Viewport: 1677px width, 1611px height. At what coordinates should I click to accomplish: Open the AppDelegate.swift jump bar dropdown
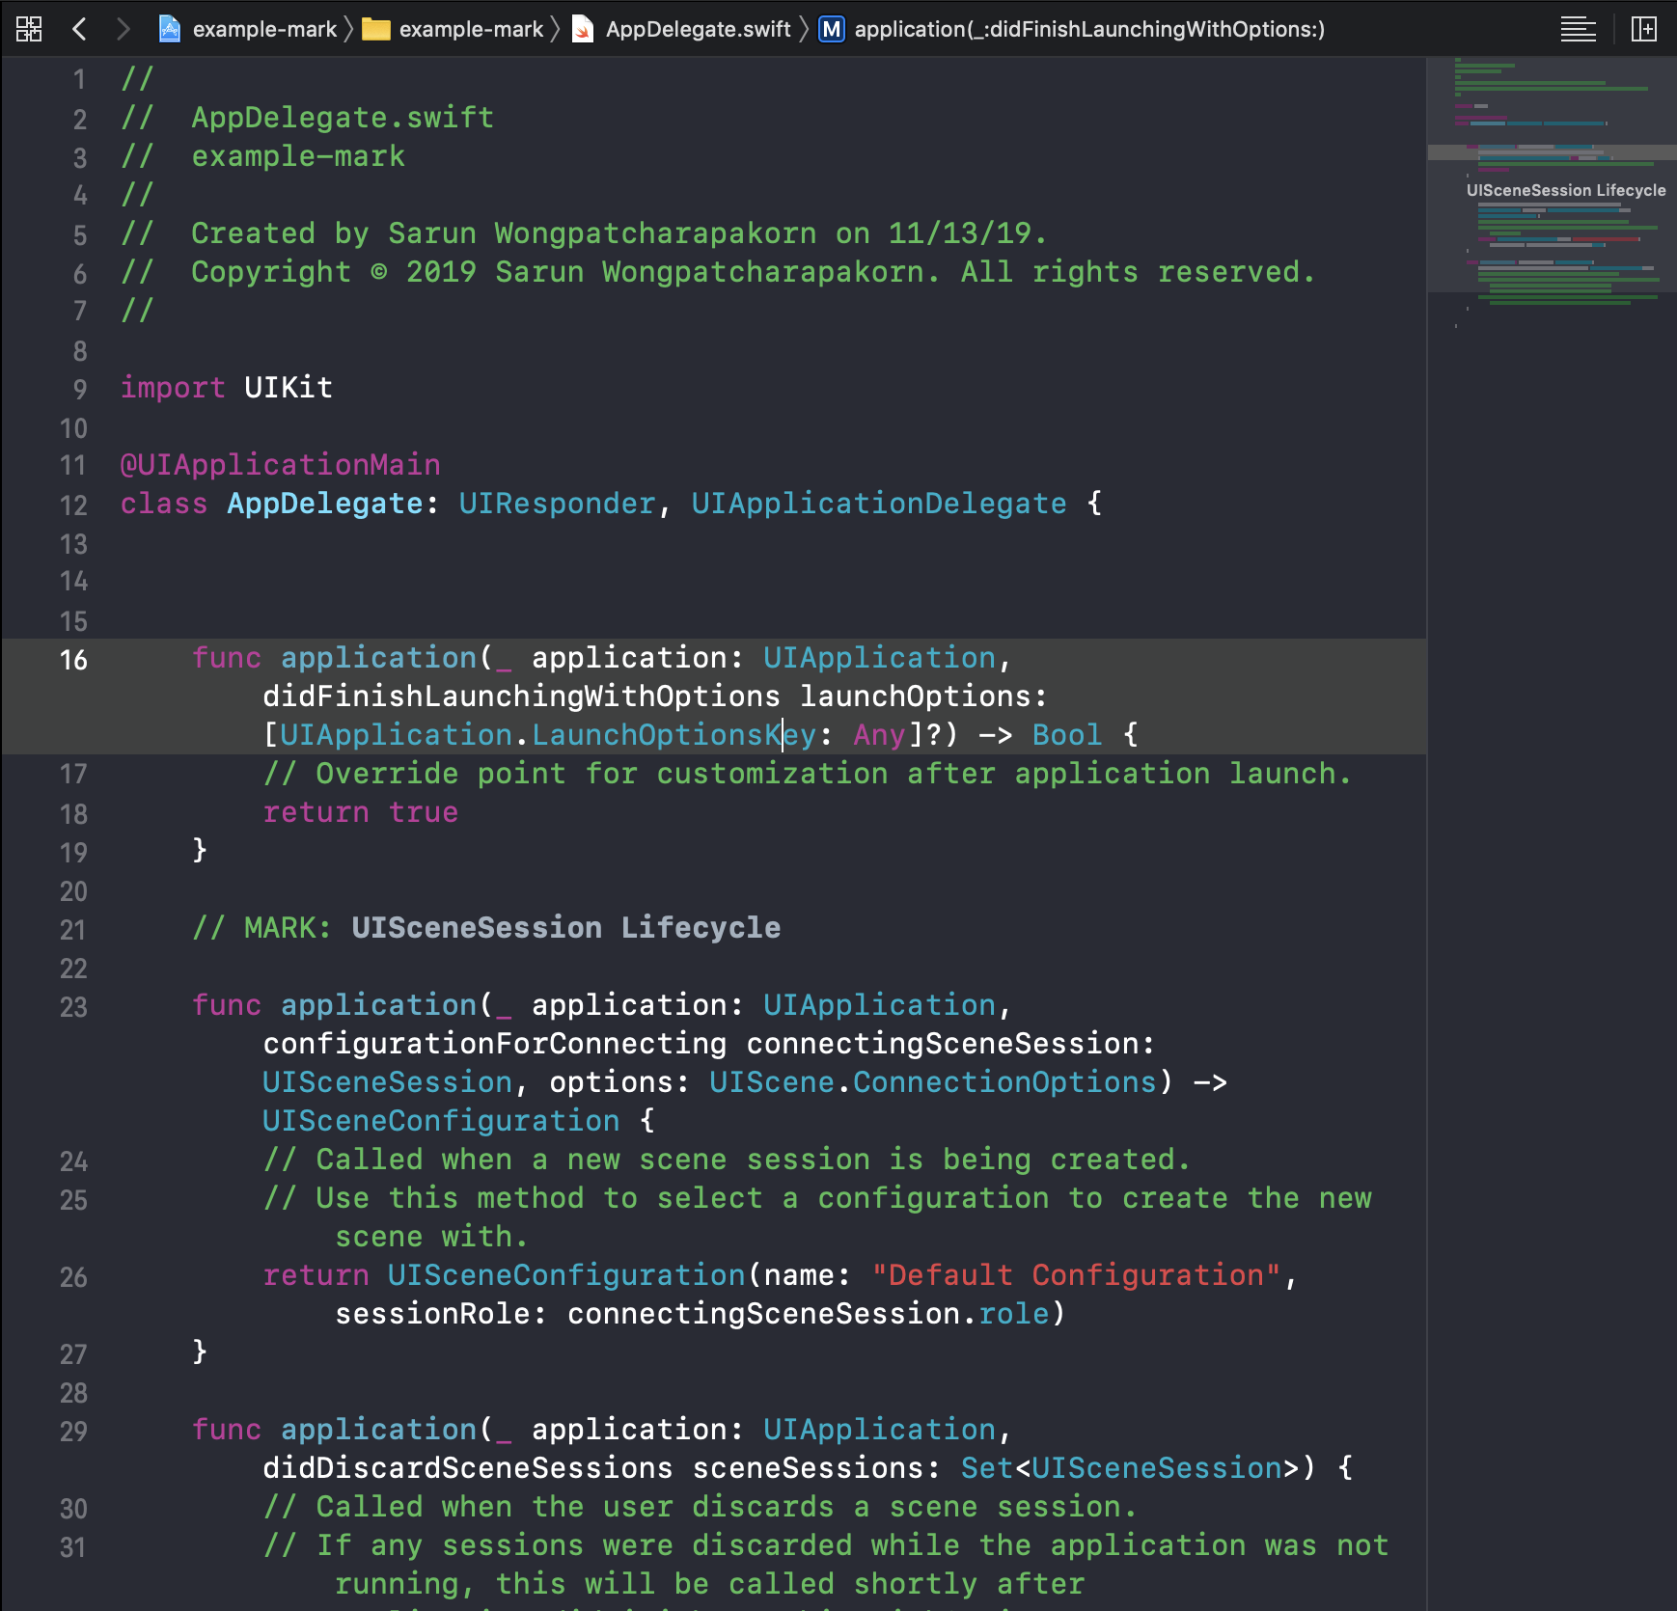(698, 29)
